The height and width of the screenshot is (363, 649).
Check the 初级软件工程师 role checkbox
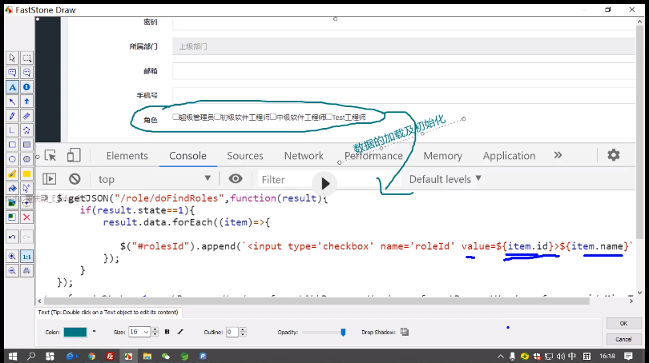point(217,118)
